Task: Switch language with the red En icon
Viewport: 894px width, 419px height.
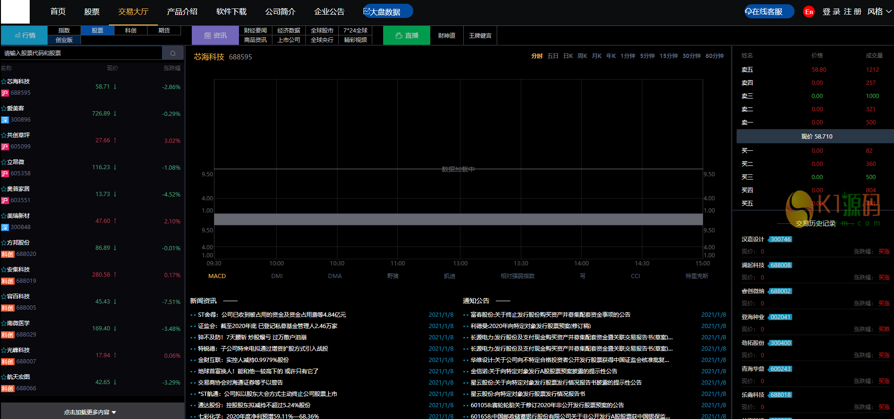Action: (809, 12)
